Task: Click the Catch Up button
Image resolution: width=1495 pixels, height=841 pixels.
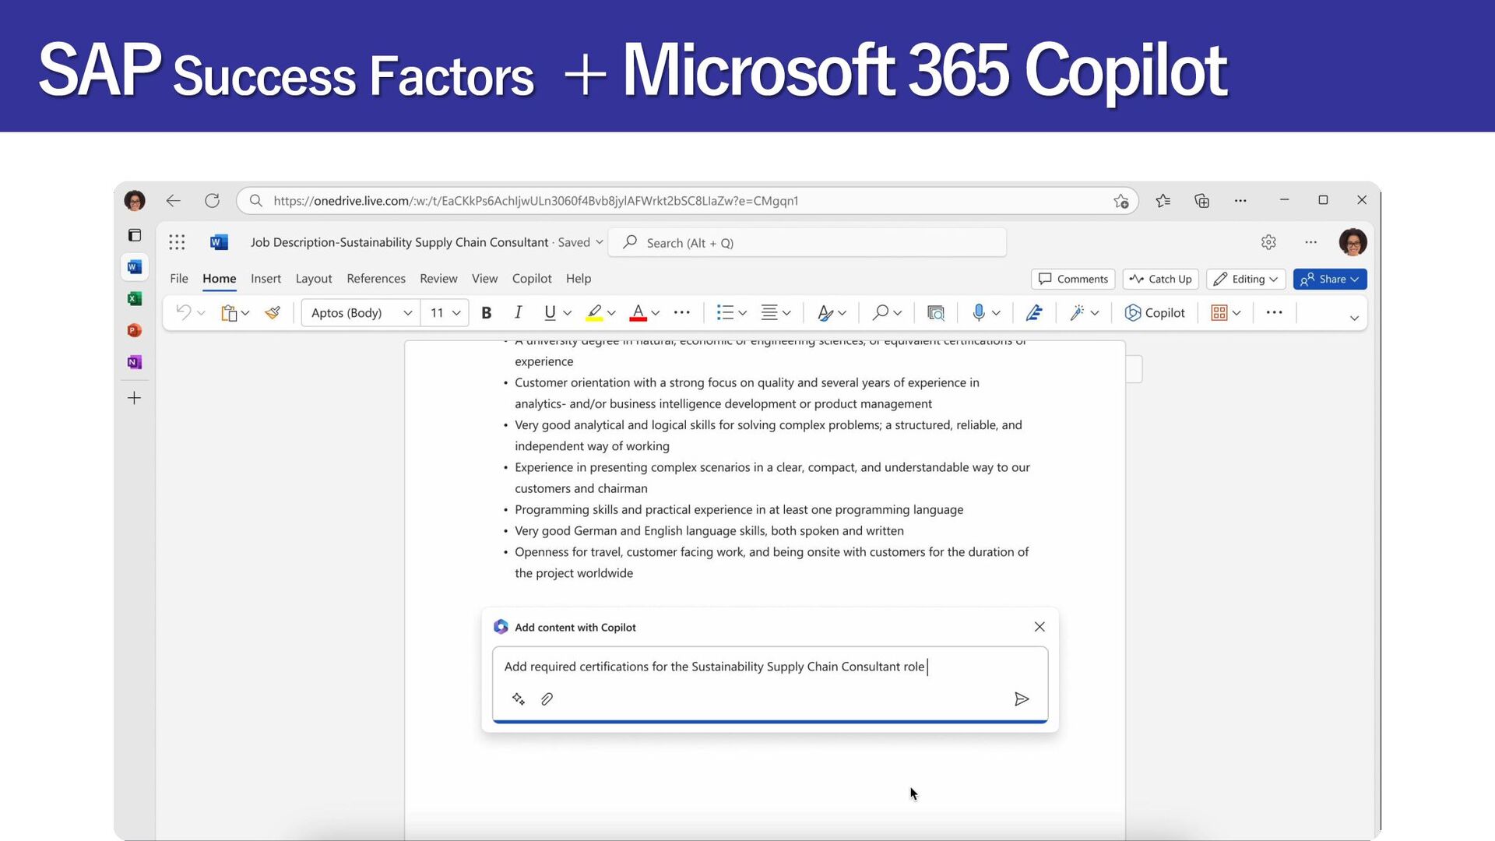Action: tap(1160, 280)
